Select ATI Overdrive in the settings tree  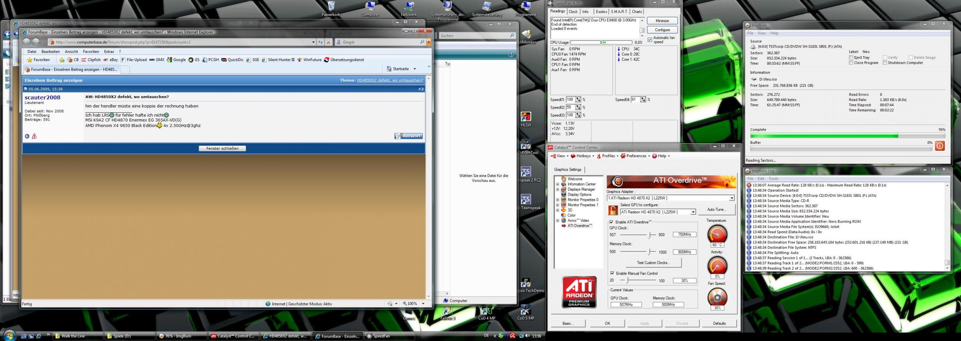(580, 226)
